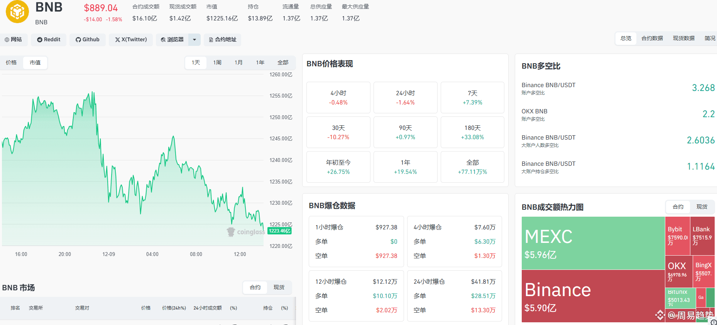Switch to the 总览 overview tab

626,38
